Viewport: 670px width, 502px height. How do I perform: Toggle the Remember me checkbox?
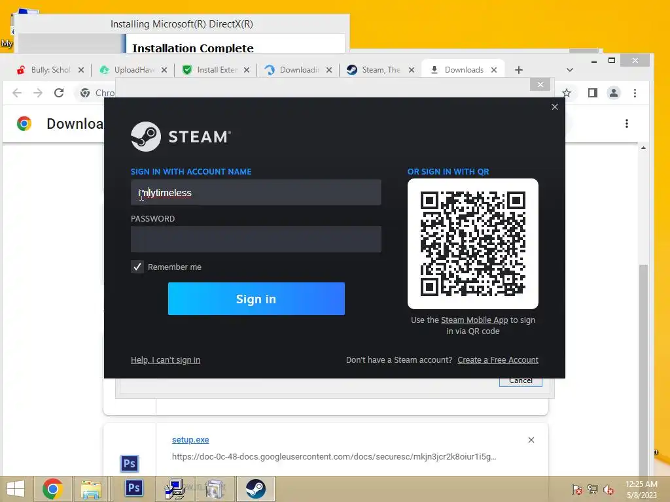click(x=137, y=267)
